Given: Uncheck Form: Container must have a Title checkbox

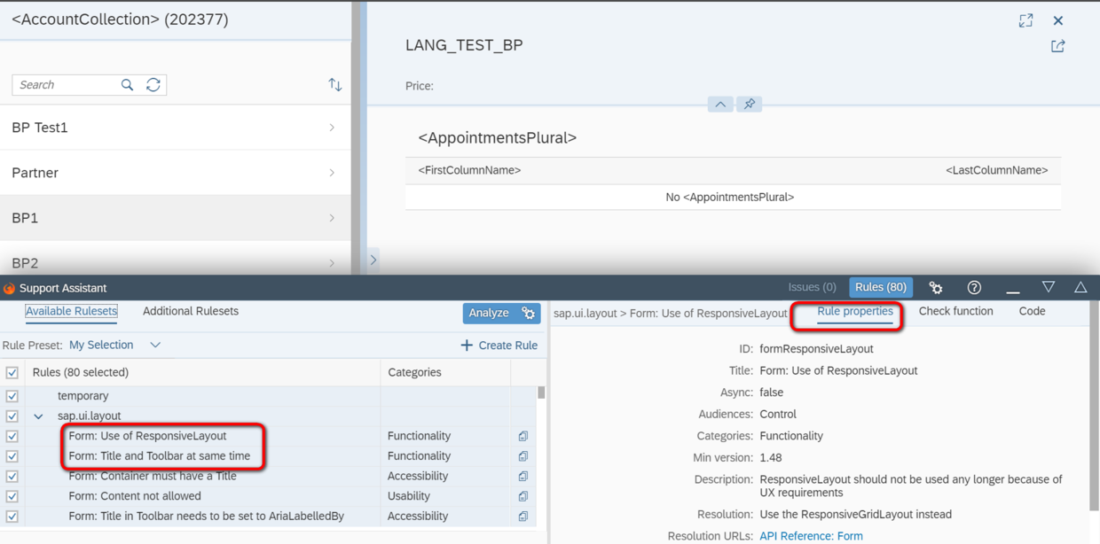Looking at the screenshot, I should [x=12, y=477].
